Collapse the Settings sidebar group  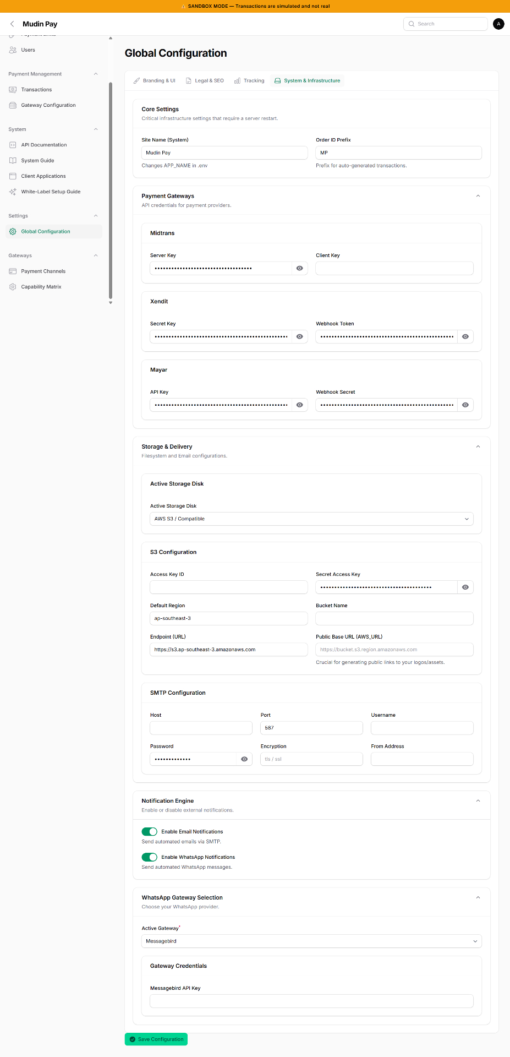click(x=96, y=216)
